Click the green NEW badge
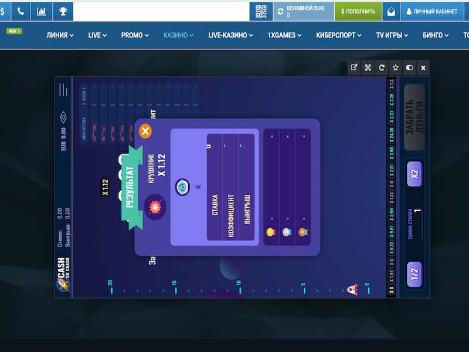Image resolution: width=469 pixels, height=352 pixels. point(13,31)
